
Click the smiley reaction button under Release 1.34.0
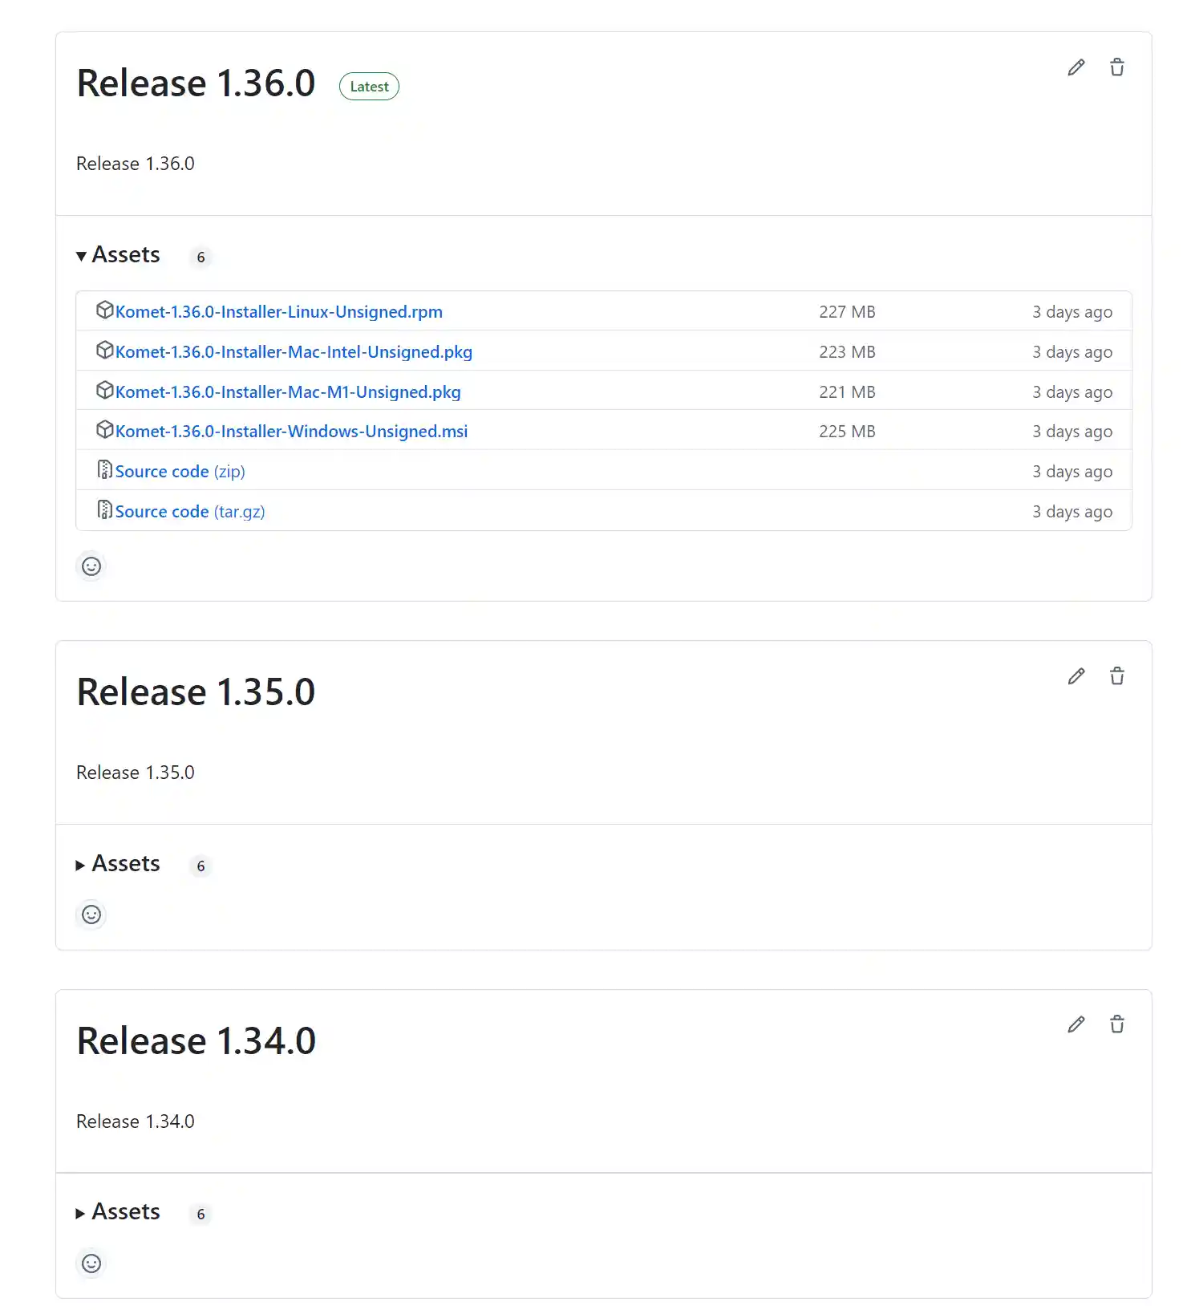coord(91,1263)
